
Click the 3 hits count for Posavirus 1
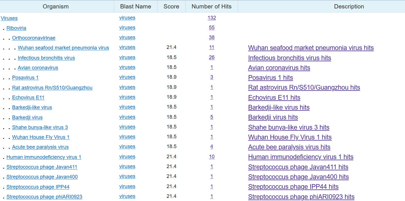(212, 77)
